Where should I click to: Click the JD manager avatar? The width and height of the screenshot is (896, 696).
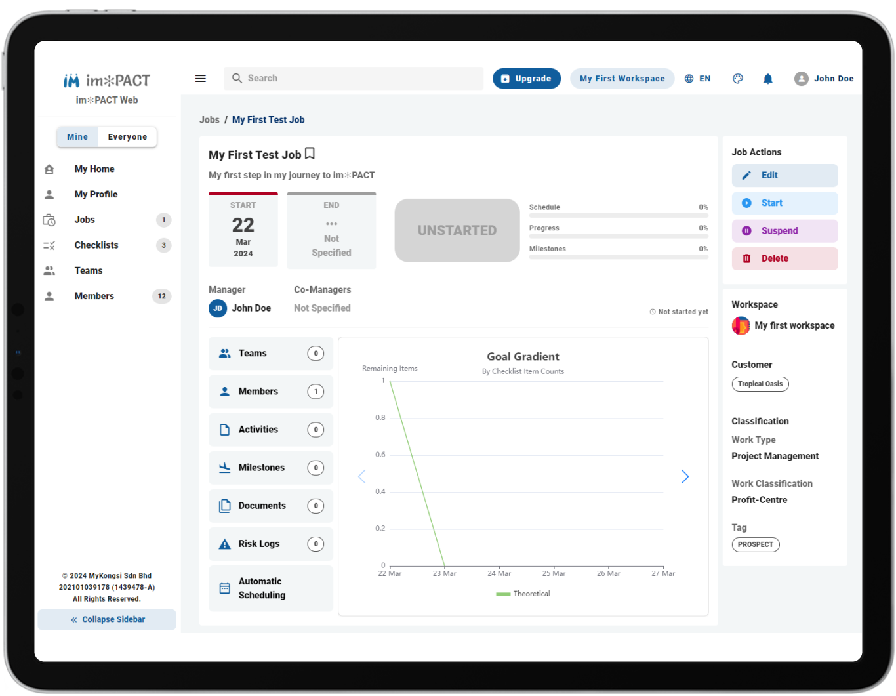point(218,308)
